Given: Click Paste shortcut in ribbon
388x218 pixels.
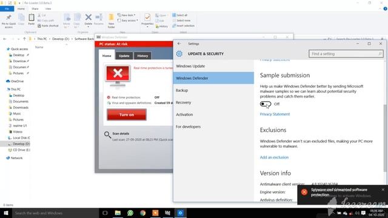Looking at the screenshot, I should tap(48, 25).
